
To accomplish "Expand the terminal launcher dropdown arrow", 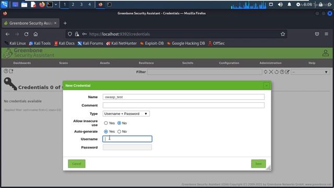I will click(x=56, y=5).
